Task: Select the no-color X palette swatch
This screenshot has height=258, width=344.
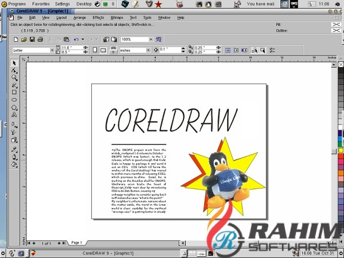Action: coord(341,64)
